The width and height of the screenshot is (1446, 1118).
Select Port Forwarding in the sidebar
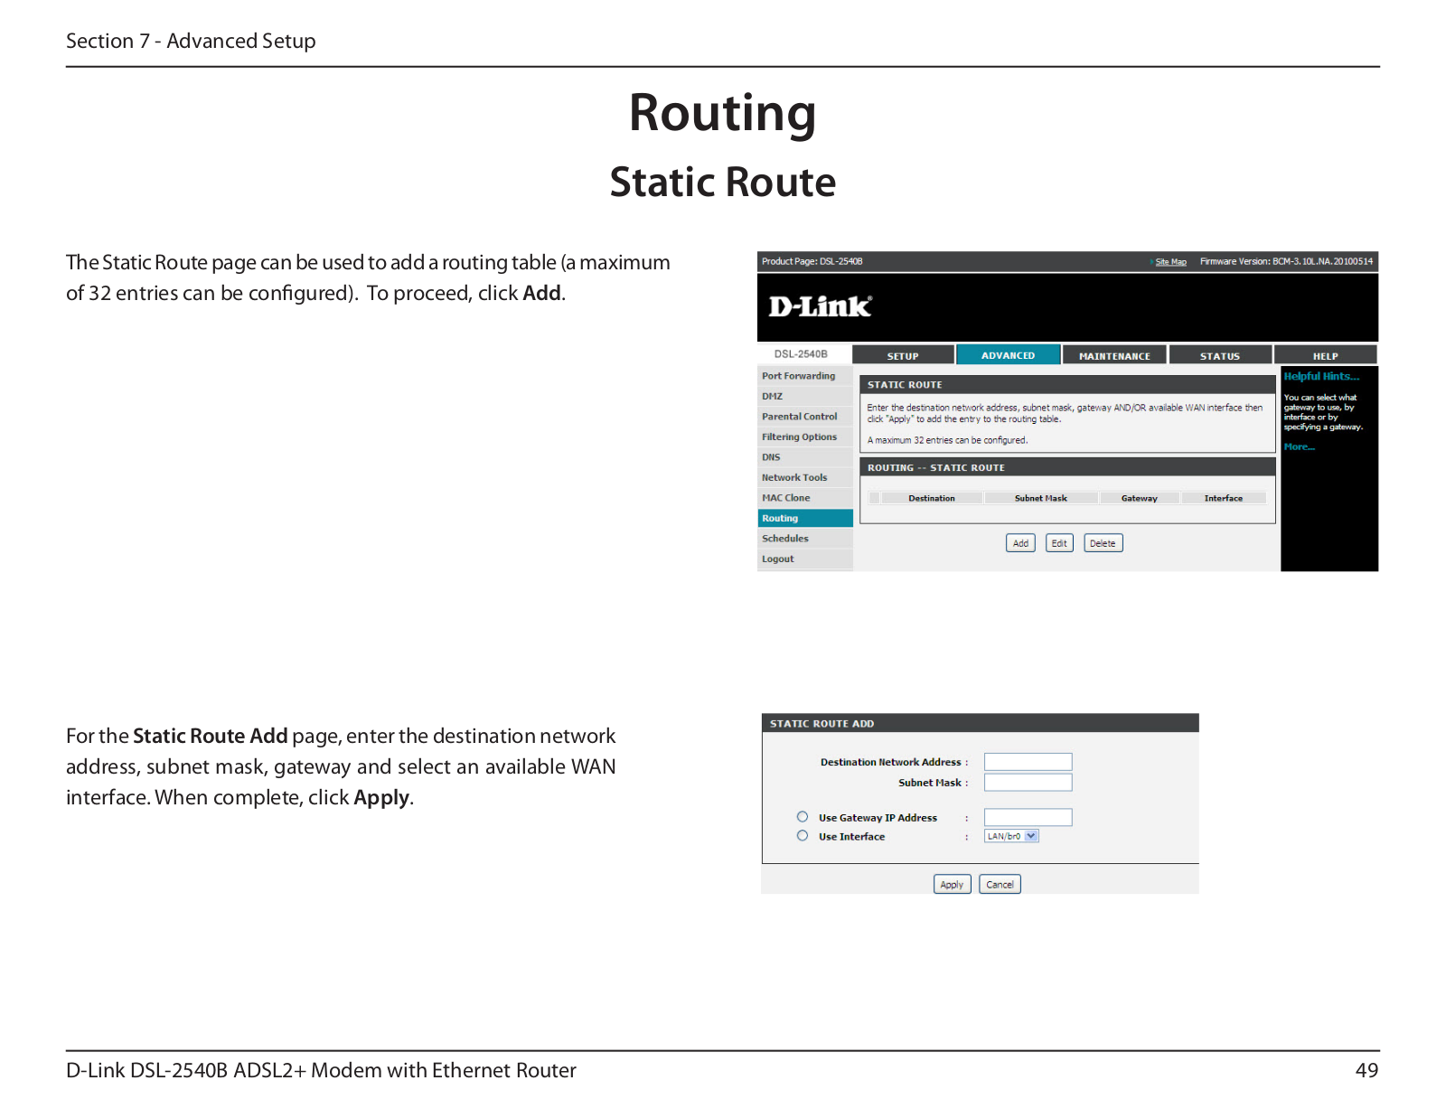coord(804,376)
